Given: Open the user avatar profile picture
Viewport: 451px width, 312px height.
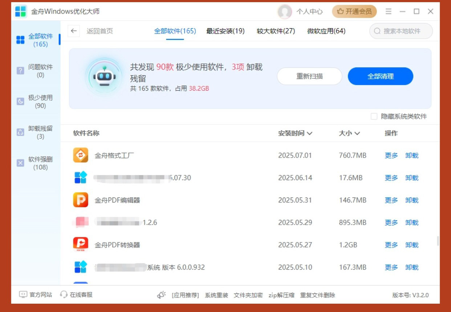Looking at the screenshot, I should pyautogui.click(x=285, y=12).
